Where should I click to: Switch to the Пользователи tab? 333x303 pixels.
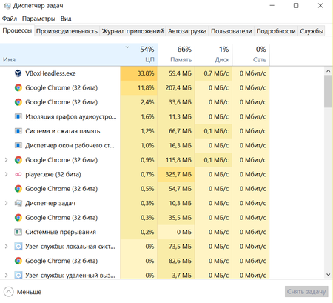(232, 31)
